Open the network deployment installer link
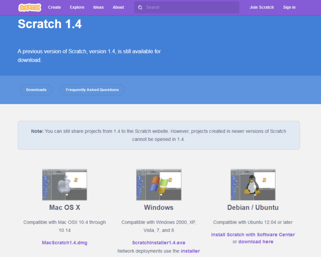The image size is (321, 257). click(x=190, y=251)
